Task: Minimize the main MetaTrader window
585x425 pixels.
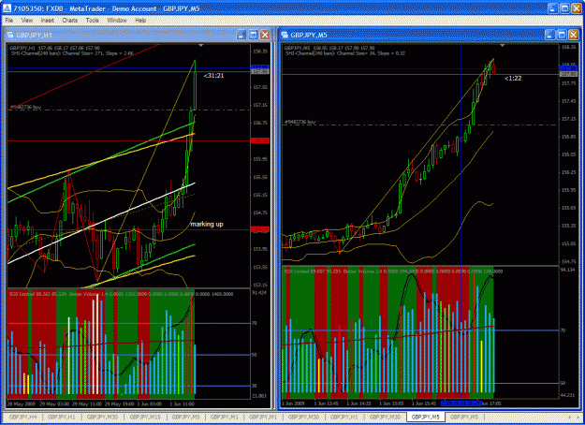Action: [x=553, y=8]
